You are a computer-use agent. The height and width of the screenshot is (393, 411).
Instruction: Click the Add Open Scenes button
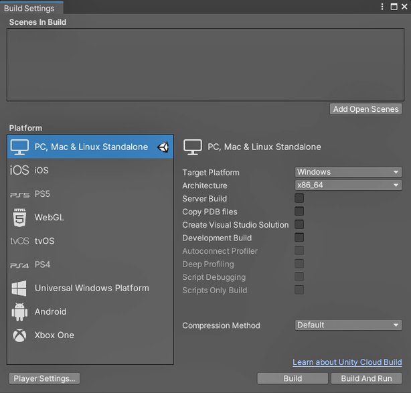coord(365,109)
